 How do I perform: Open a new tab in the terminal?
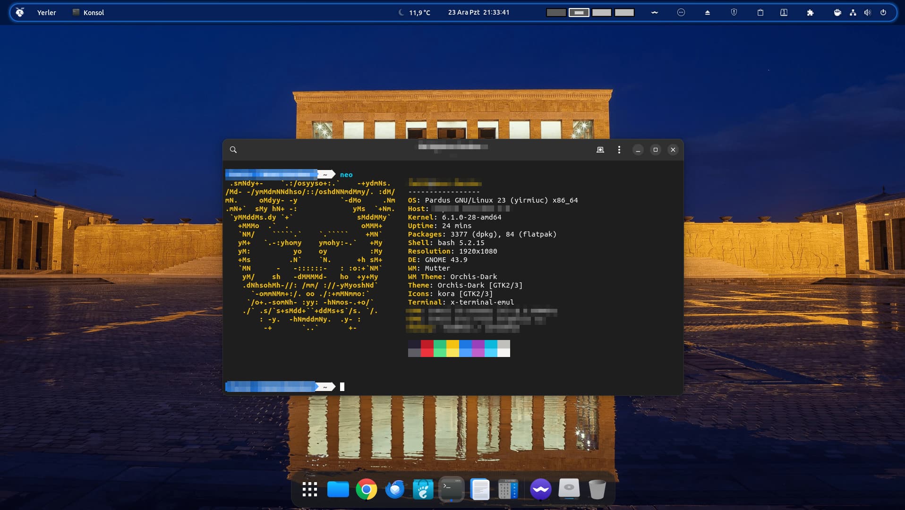(x=600, y=150)
